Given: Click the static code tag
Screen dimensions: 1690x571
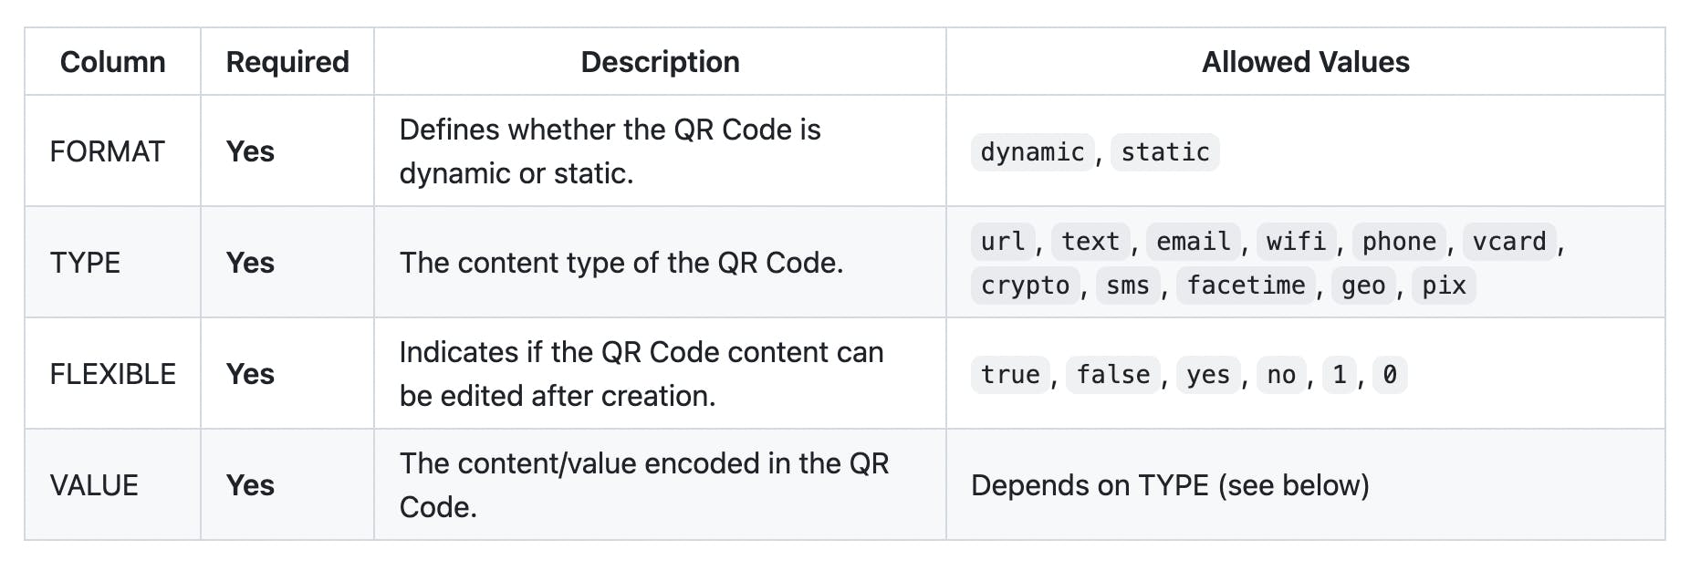Looking at the screenshot, I should click(x=1165, y=151).
